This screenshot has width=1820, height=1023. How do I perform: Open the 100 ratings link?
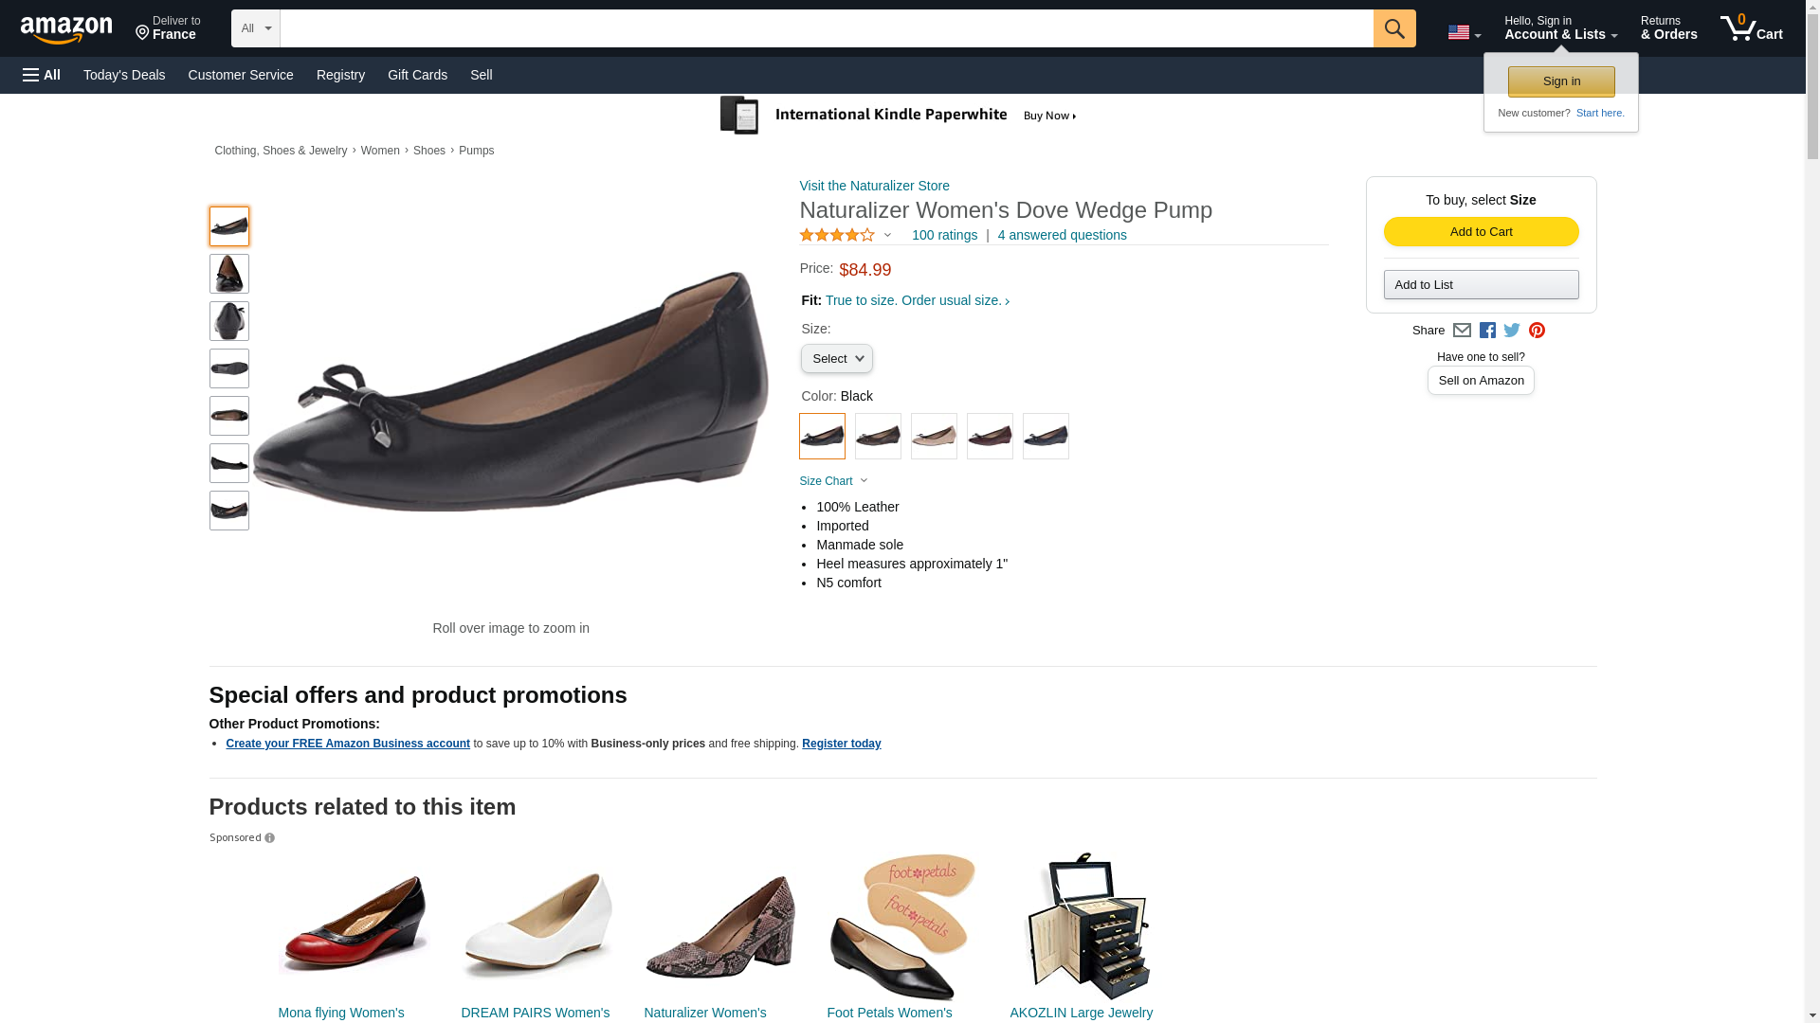pos(944,235)
